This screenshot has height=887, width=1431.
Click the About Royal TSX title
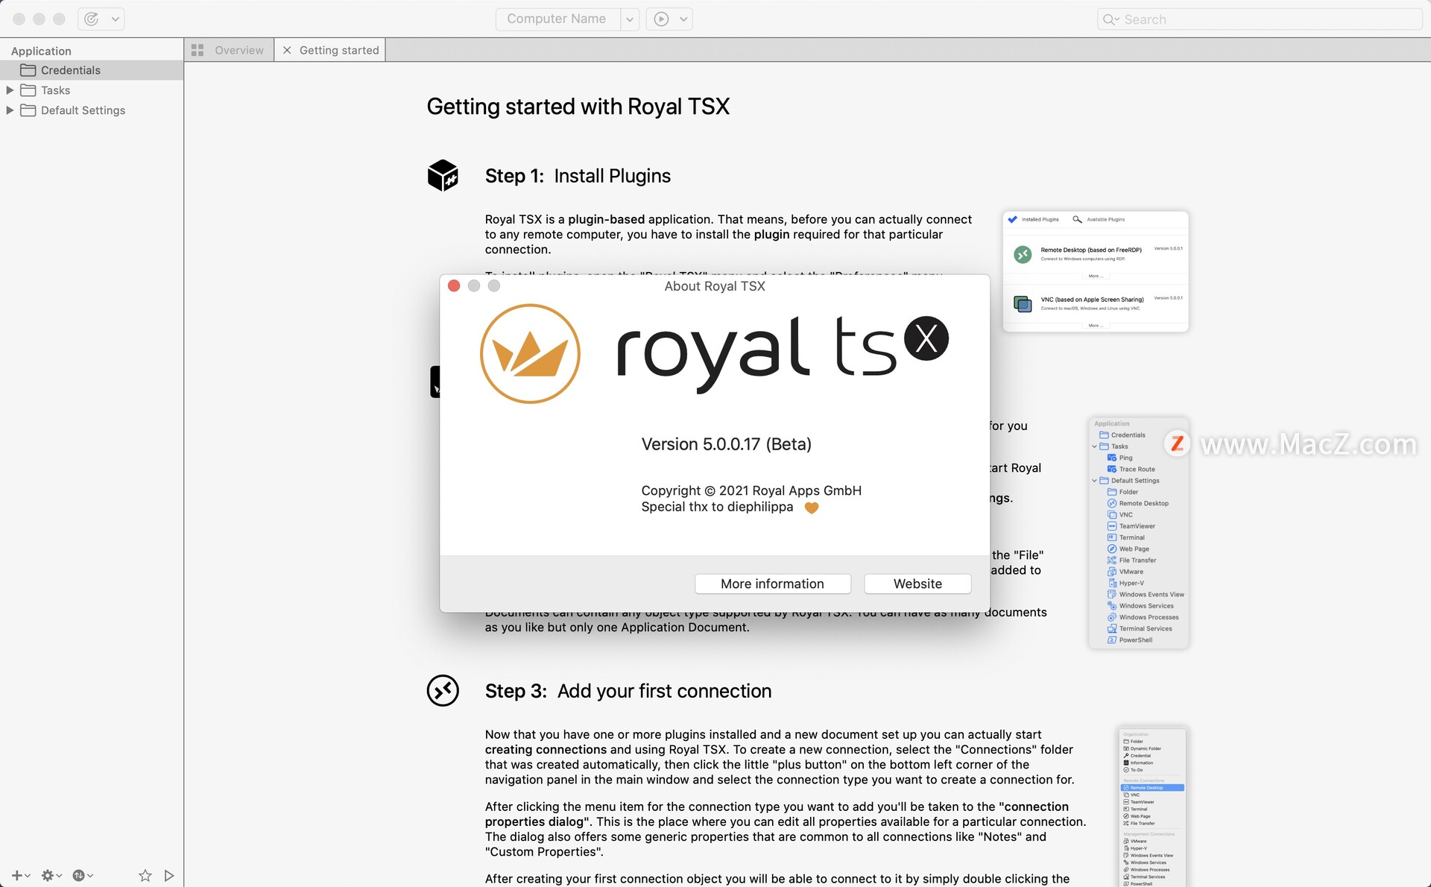[715, 286]
